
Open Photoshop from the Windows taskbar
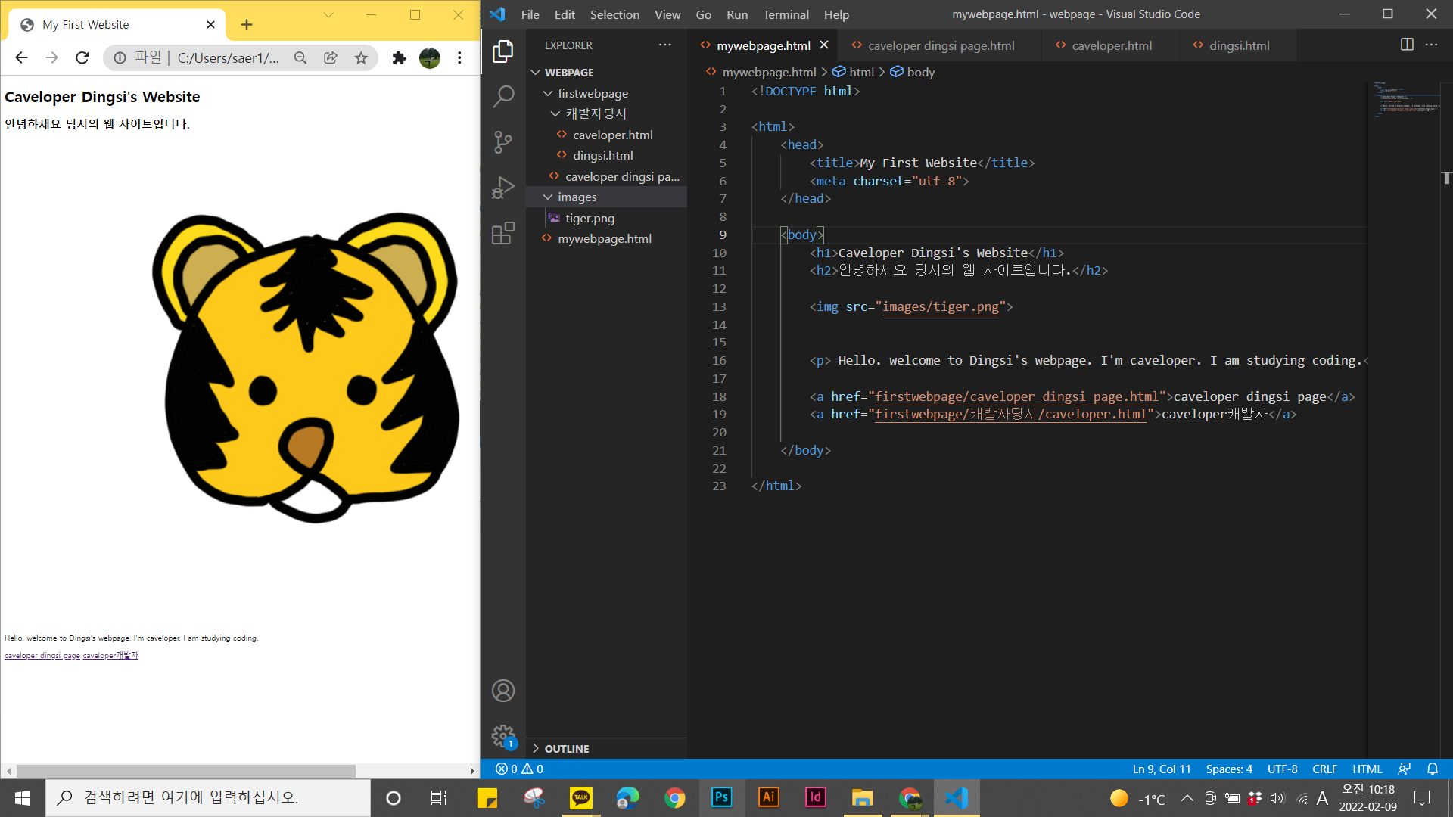click(x=721, y=797)
